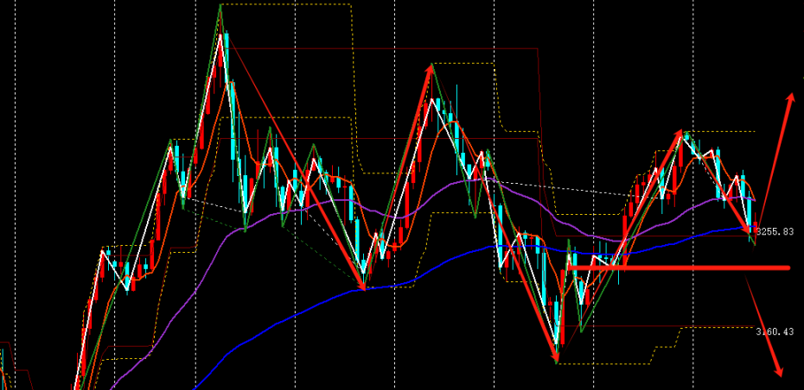Click the 3255.83 price label

coord(775,231)
